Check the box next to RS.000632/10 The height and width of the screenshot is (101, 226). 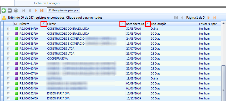click(x=8, y=93)
